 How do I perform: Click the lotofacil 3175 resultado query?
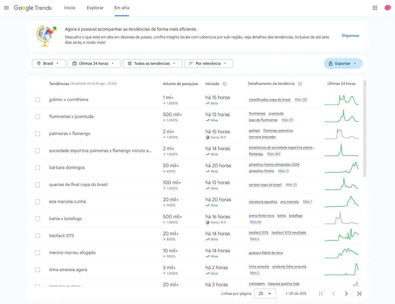[289, 233]
